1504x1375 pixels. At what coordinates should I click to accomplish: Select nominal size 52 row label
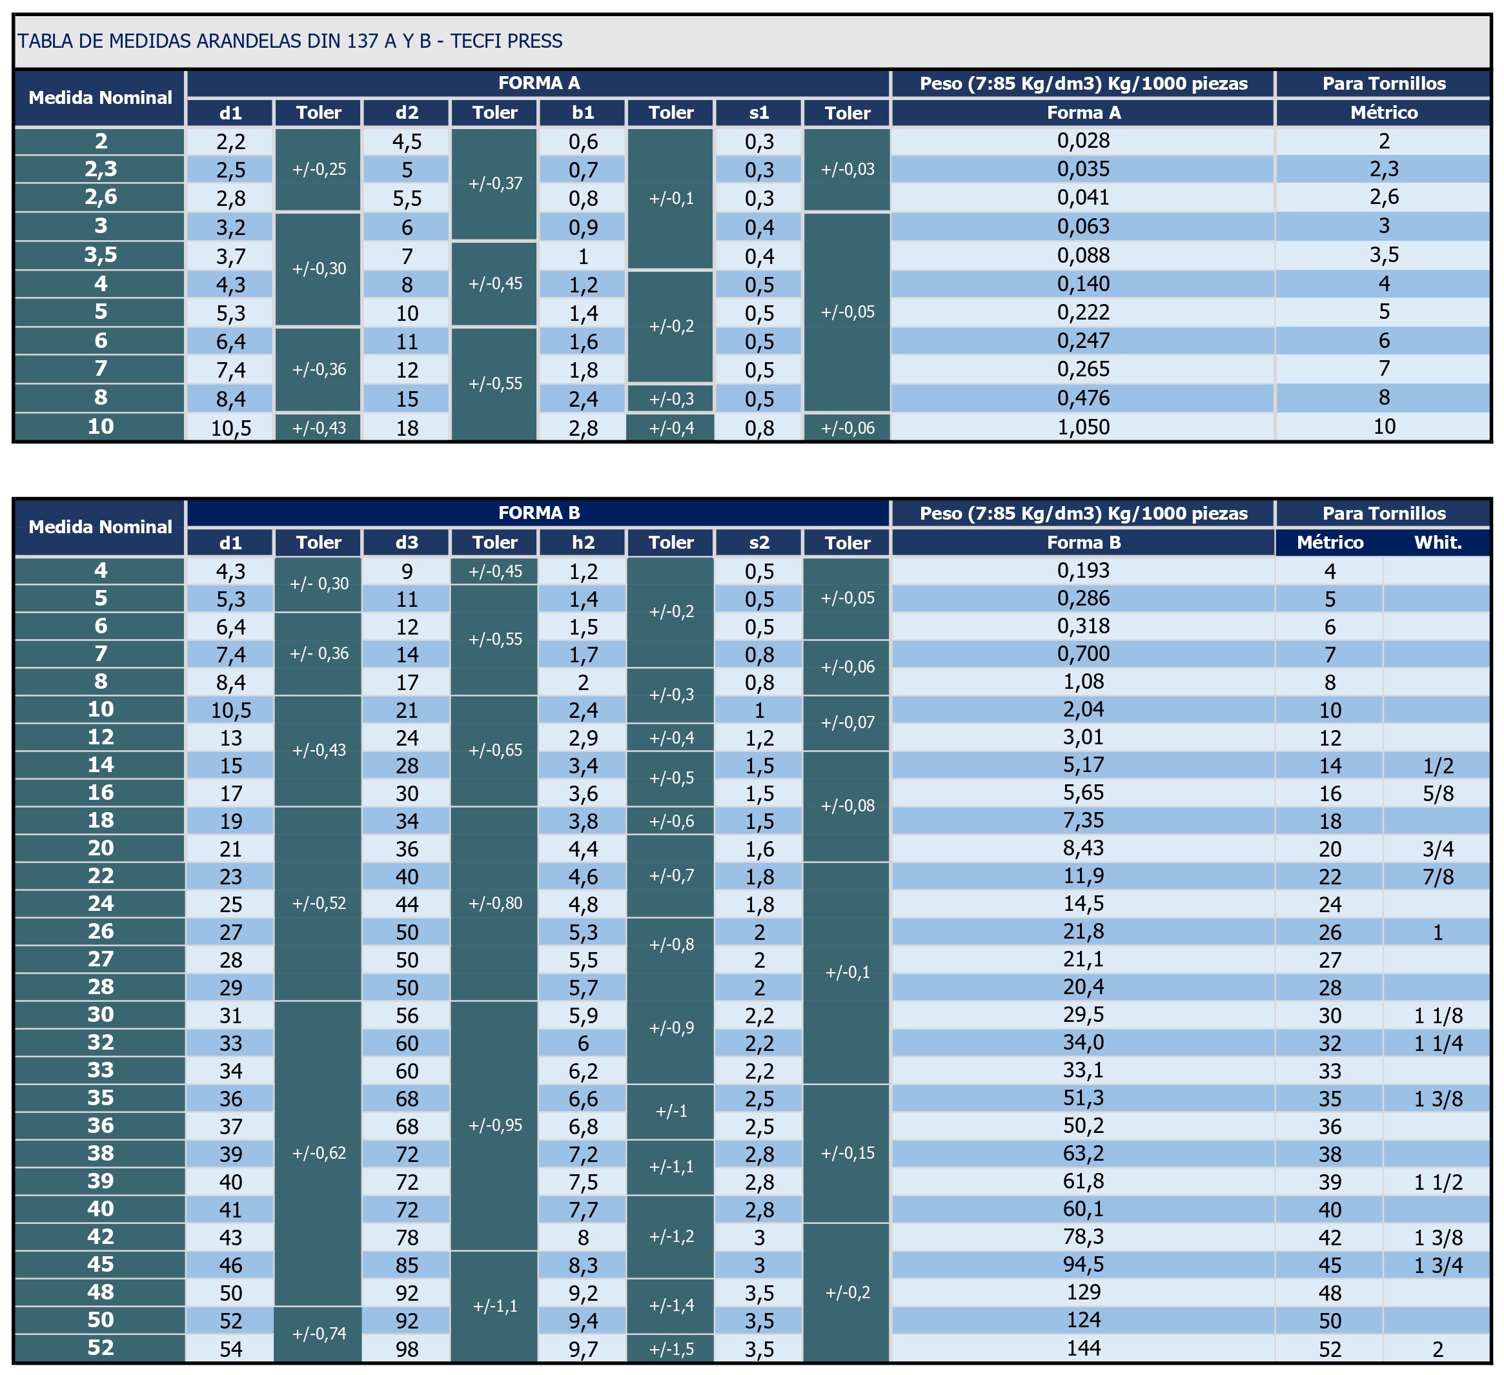(100, 1347)
